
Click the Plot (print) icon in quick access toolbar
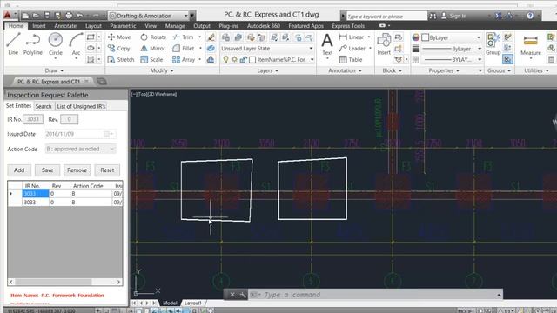coord(69,16)
